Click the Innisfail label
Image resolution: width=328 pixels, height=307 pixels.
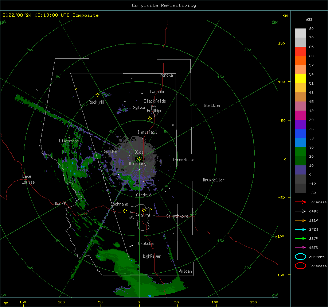[x=147, y=132]
